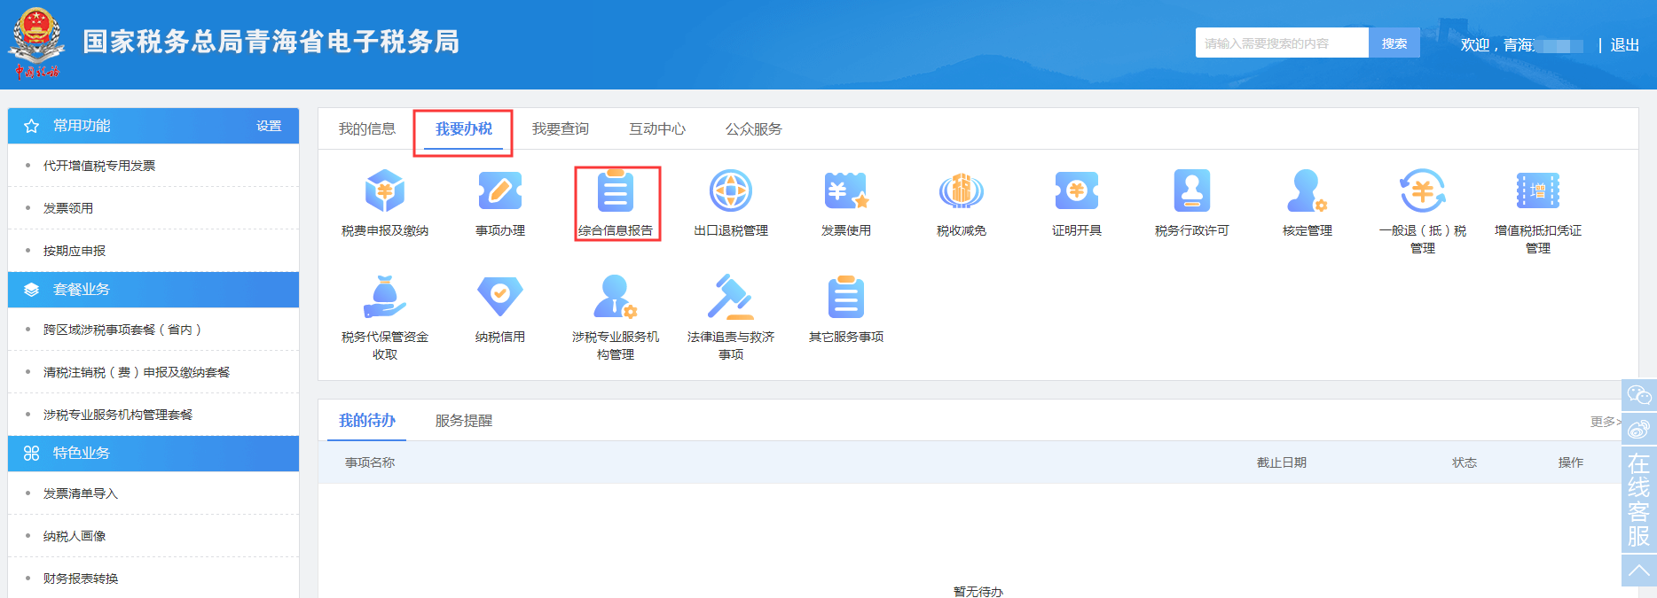Screen dimensions: 1657x598
Task: Click the welcome username text
Action: click(1522, 45)
